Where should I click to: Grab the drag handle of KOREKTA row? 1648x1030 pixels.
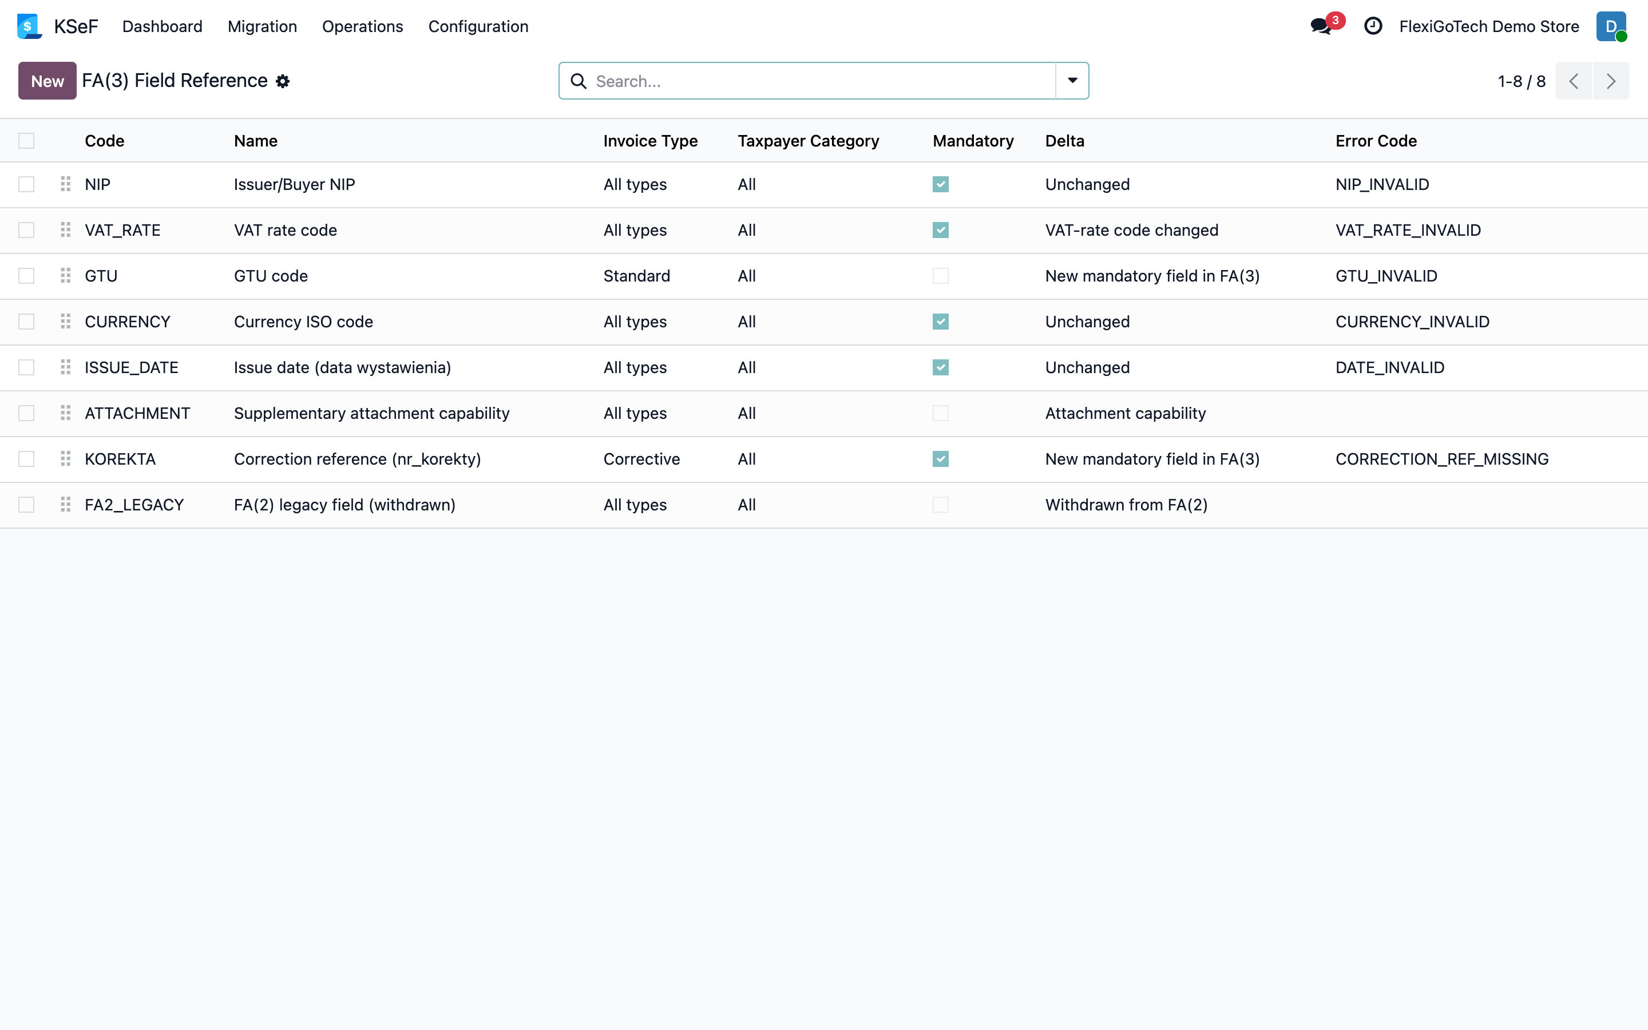65,459
